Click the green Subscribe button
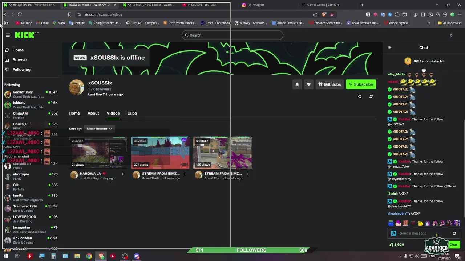 click(x=361, y=84)
